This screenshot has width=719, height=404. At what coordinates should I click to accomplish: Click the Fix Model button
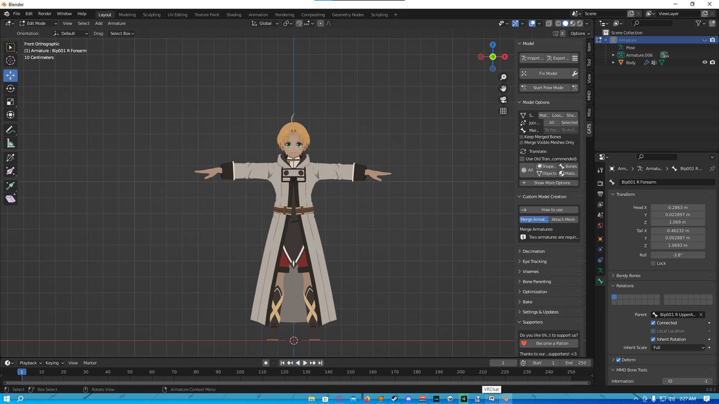tap(548, 74)
